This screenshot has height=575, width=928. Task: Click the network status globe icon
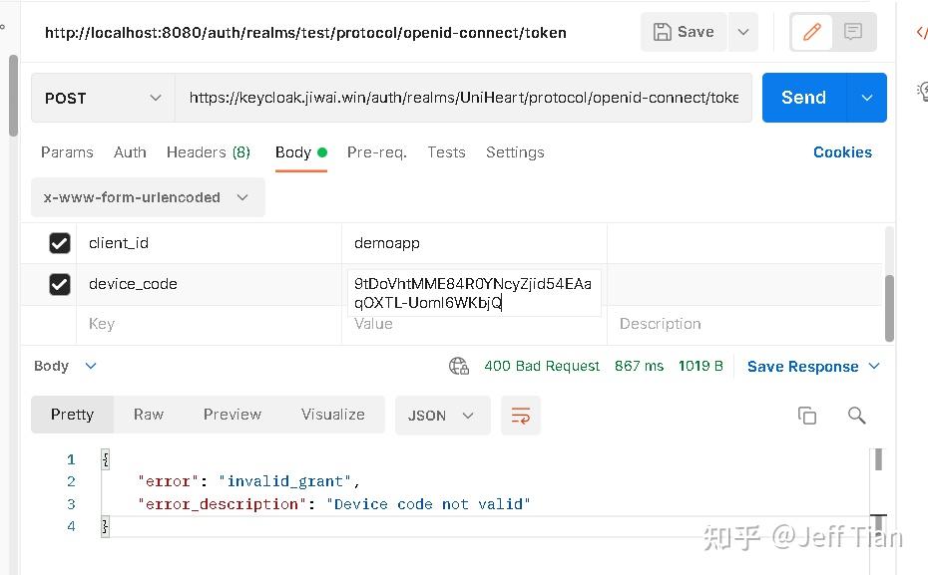coord(459,366)
